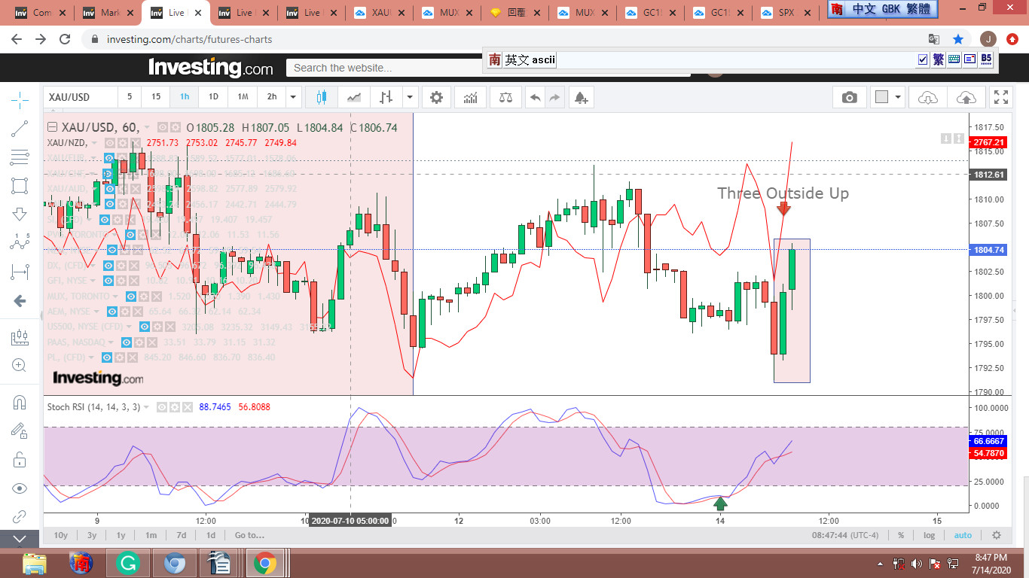
Task: Click the candlestick chart style icon
Action: coord(322,97)
